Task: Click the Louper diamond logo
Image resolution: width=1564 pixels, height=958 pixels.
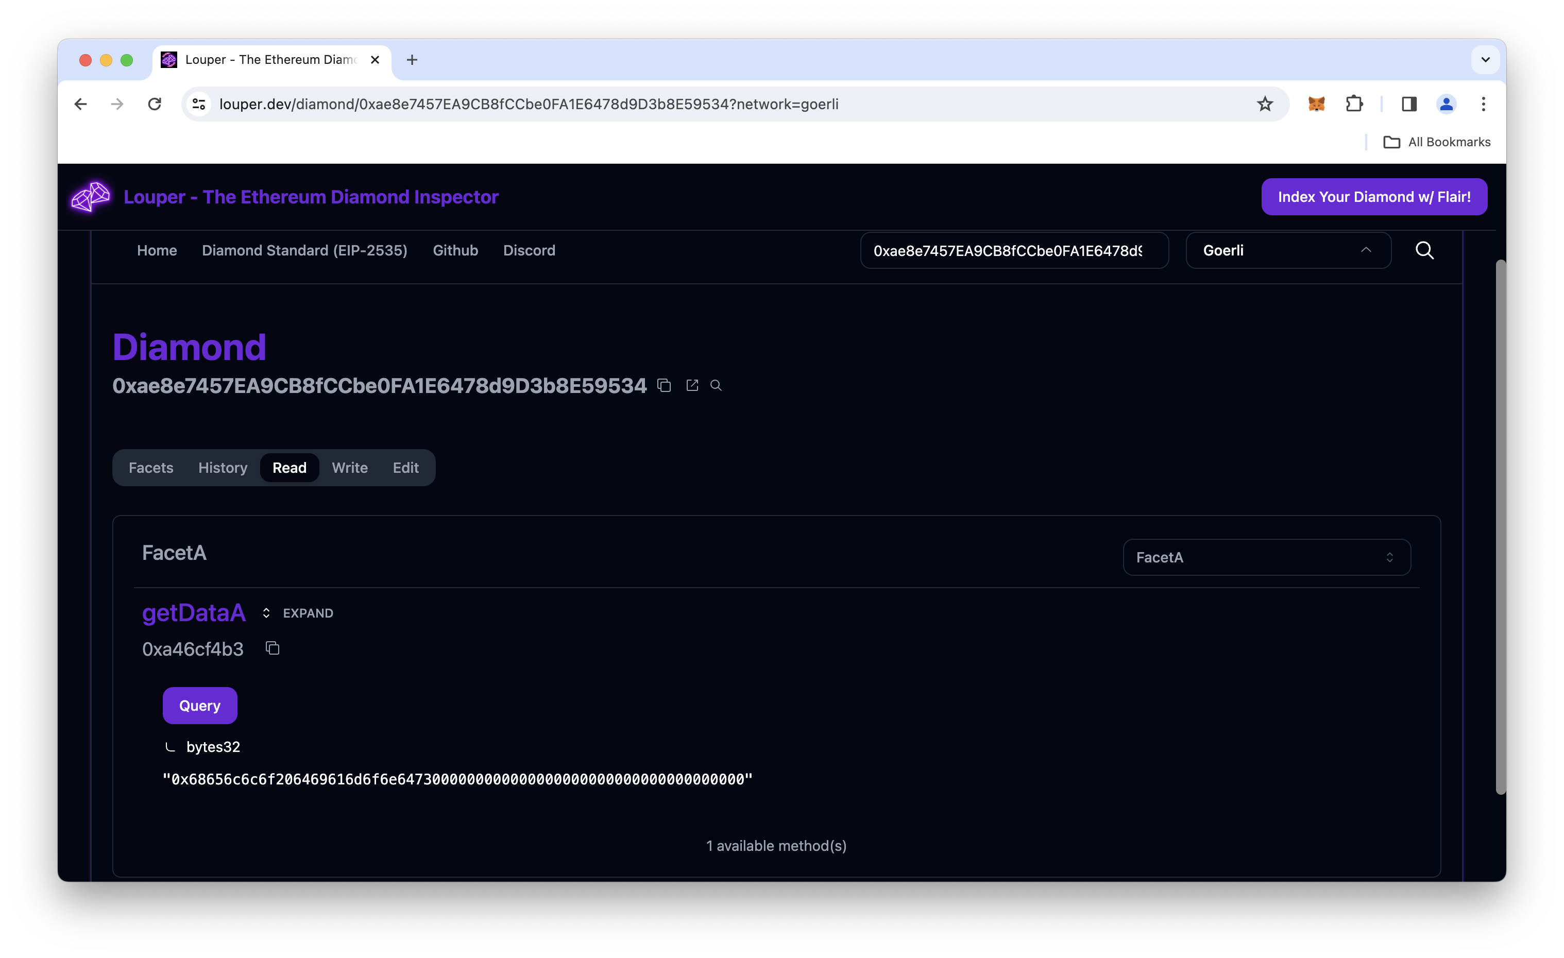Action: pos(91,197)
